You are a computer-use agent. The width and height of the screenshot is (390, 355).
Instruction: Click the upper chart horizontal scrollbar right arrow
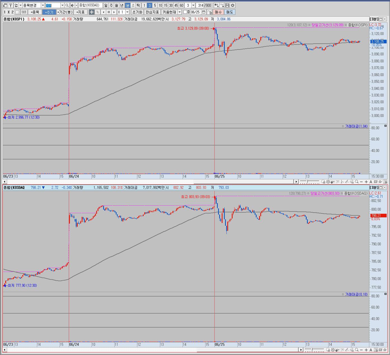click(296, 182)
